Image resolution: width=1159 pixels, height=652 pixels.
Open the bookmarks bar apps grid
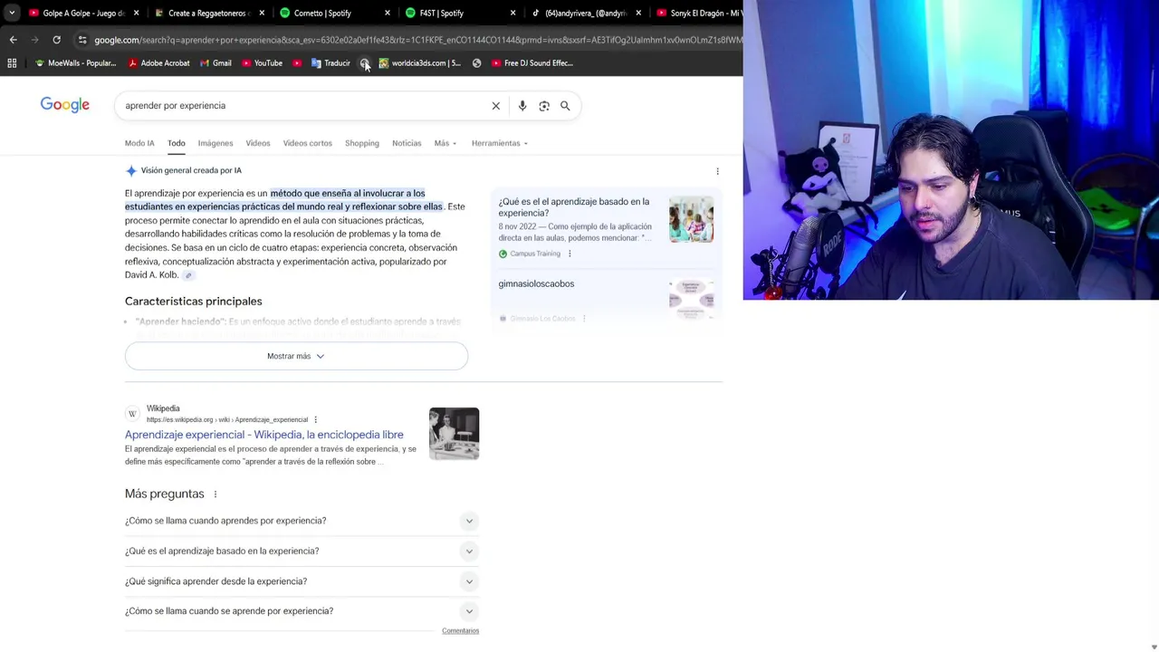(x=12, y=63)
